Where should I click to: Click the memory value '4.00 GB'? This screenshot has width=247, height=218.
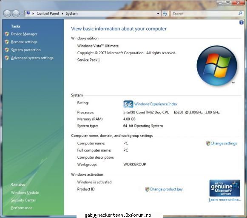pyautogui.click(x=129, y=119)
